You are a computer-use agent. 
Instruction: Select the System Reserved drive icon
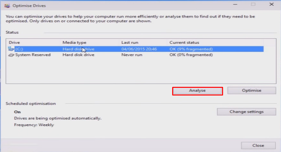point(11,55)
